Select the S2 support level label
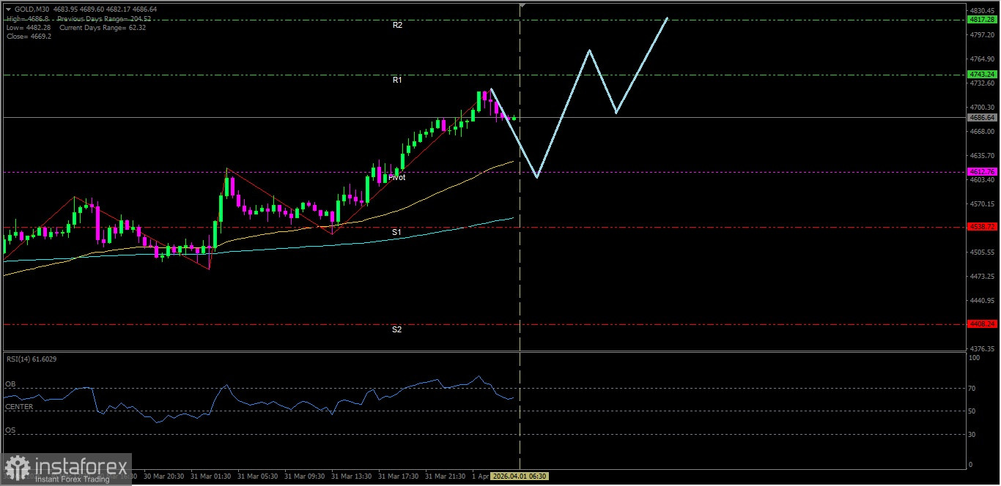Viewport: 1001px width, 486px height. pyautogui.click(x=396, y=329)
